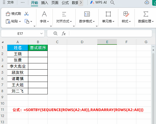Click the zoom-out magnifier in formula bar

click(x=56, y=33)
